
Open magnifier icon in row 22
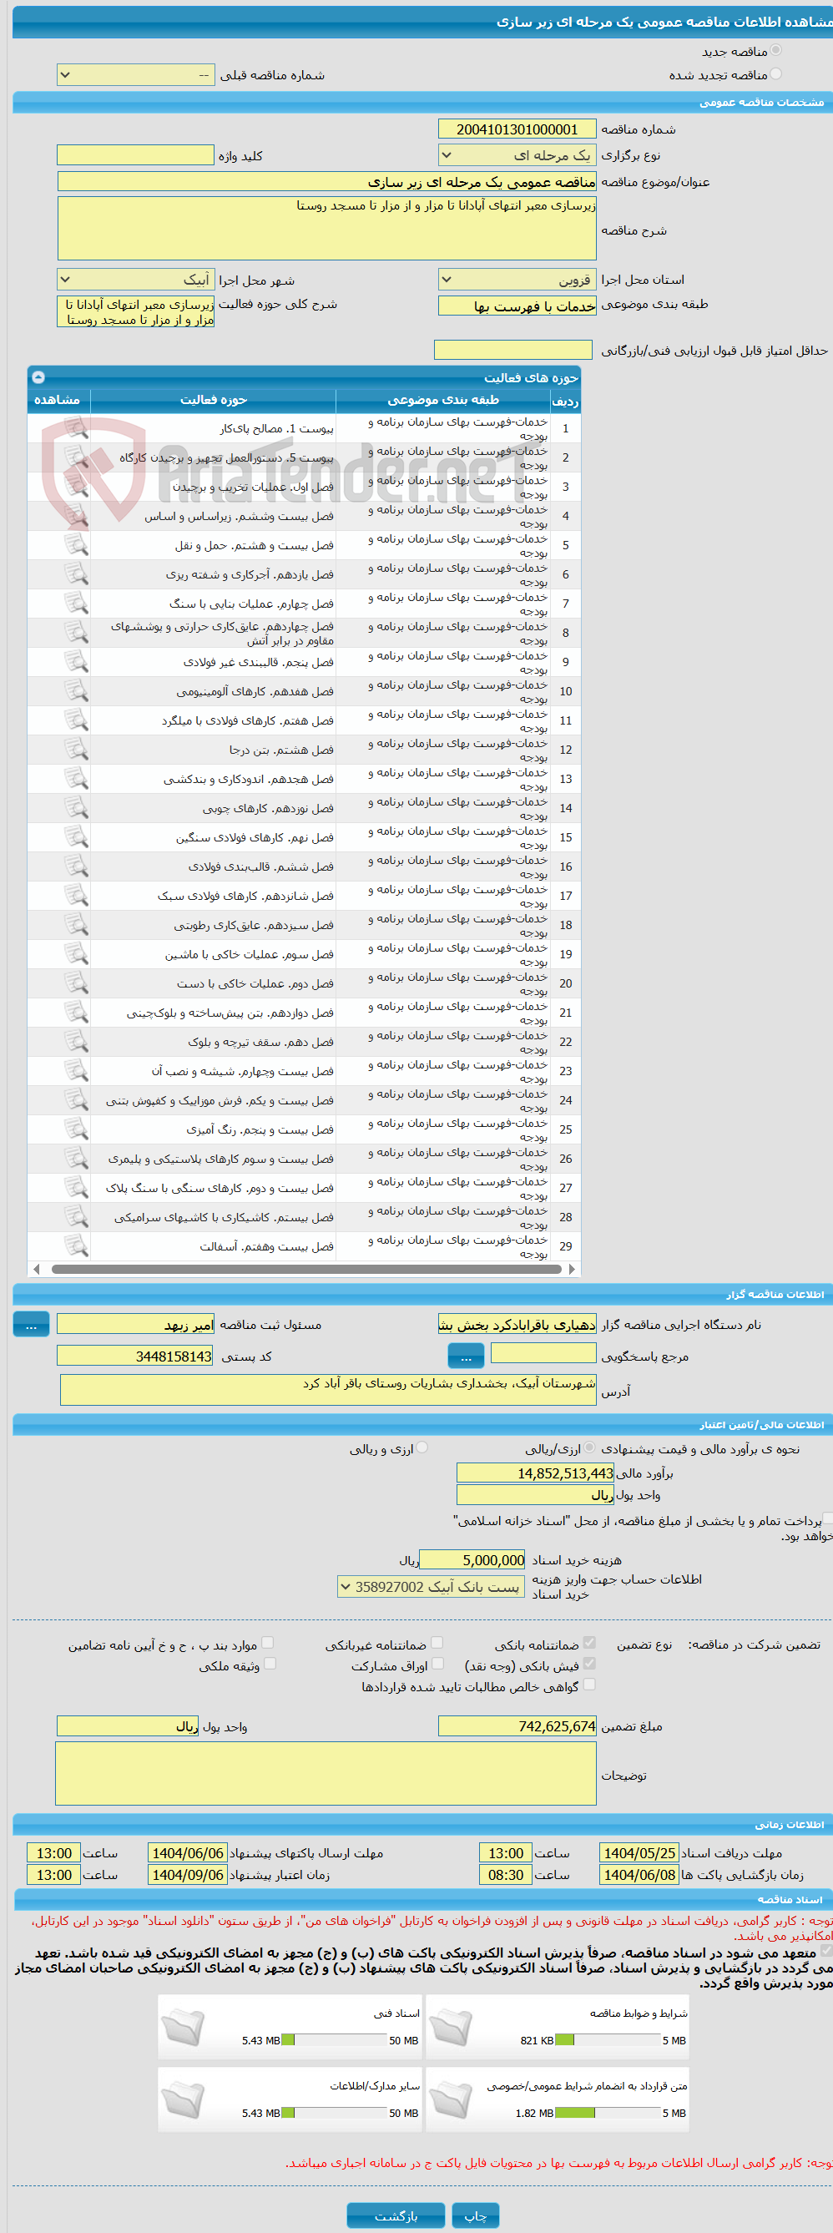click(x=76, y=1041)
